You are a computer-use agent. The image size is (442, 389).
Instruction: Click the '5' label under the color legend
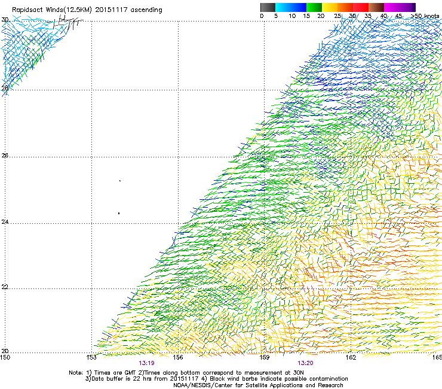tap(276, 16)
